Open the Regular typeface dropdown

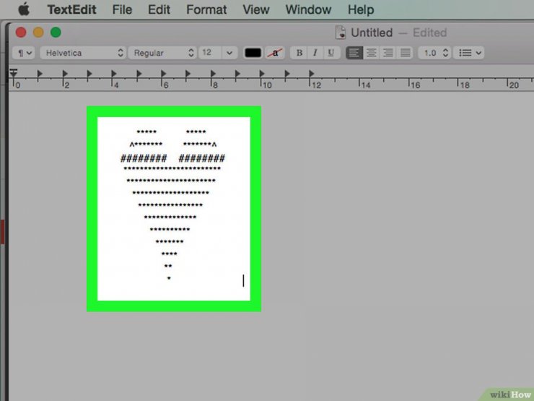click(162, 53)
